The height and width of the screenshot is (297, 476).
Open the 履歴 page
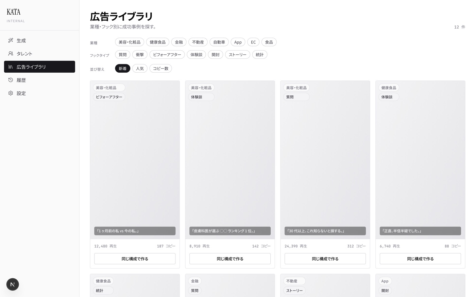pos(39,80)
